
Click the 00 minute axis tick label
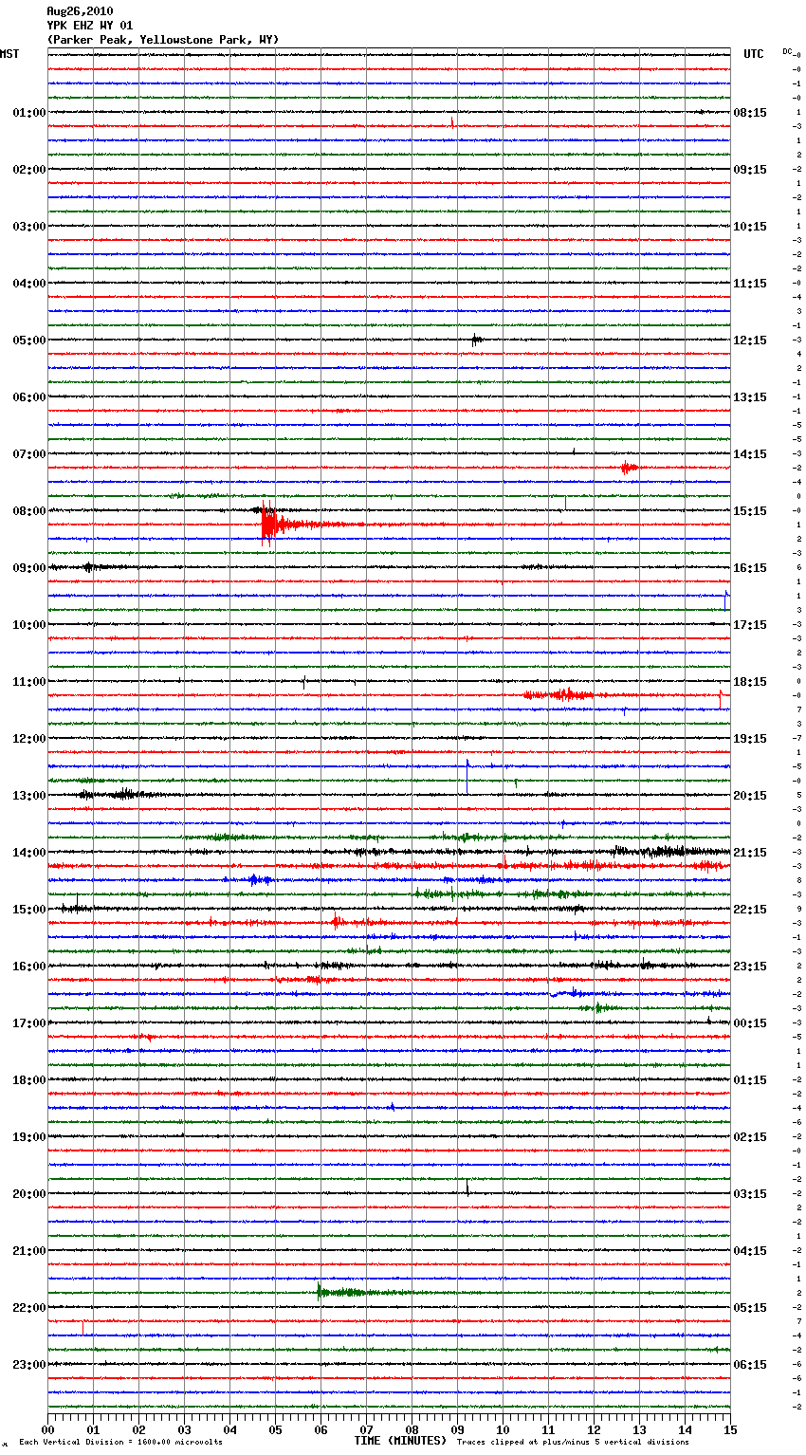pyautogui.click(x=47, y=1429)
